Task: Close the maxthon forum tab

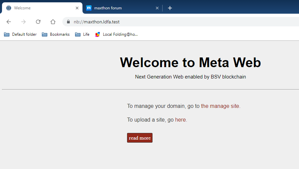Action: [157, 8]
